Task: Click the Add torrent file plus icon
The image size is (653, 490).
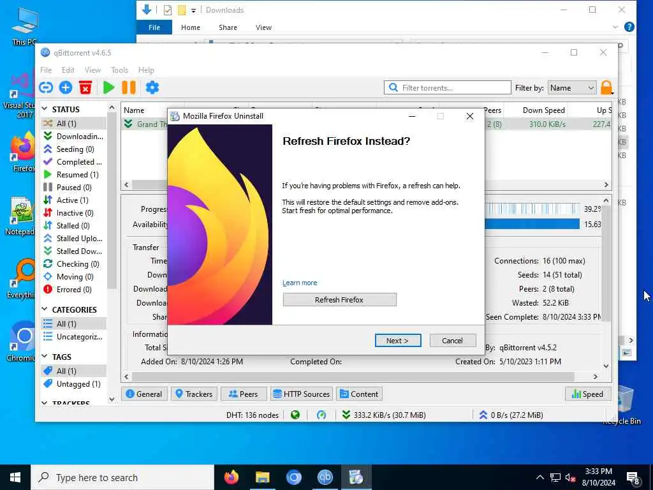Action: click(x=66, y=87)
